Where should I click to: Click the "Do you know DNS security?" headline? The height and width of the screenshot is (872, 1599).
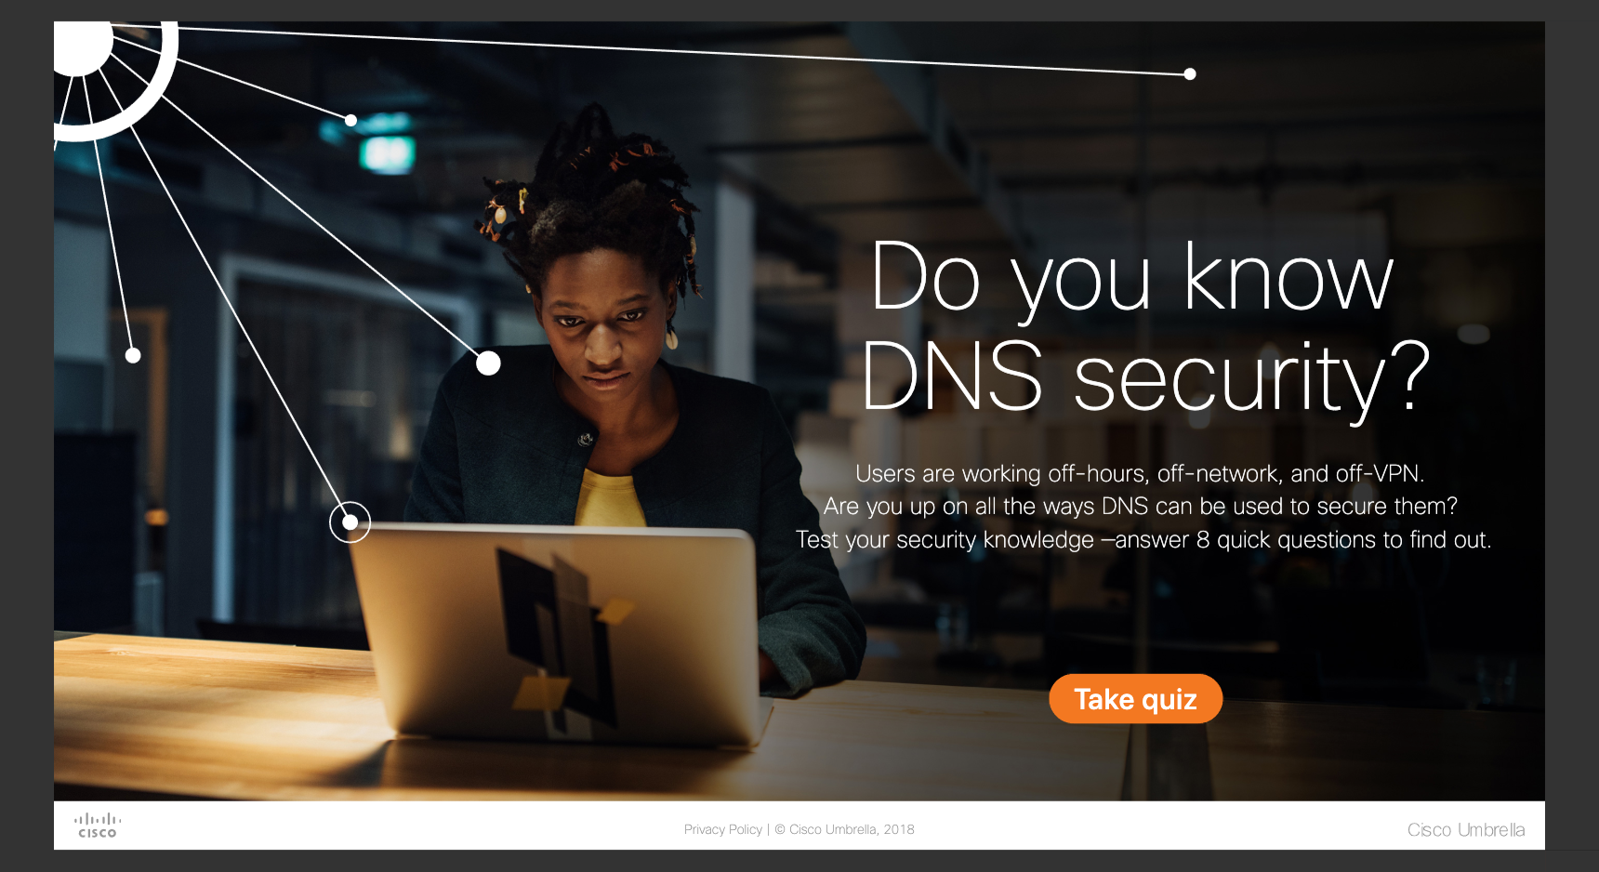pos(1143,325)
